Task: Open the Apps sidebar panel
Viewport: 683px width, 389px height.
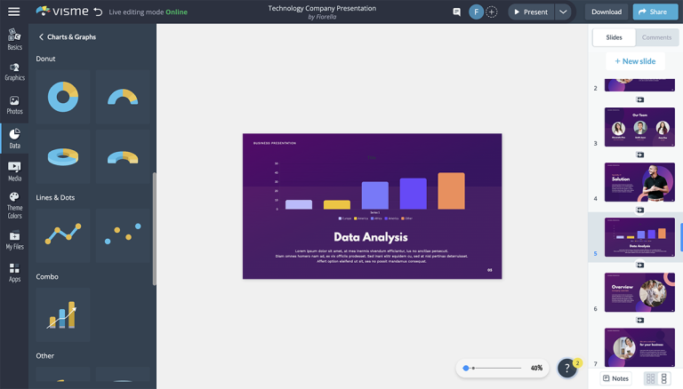Action: pos(14,273)
